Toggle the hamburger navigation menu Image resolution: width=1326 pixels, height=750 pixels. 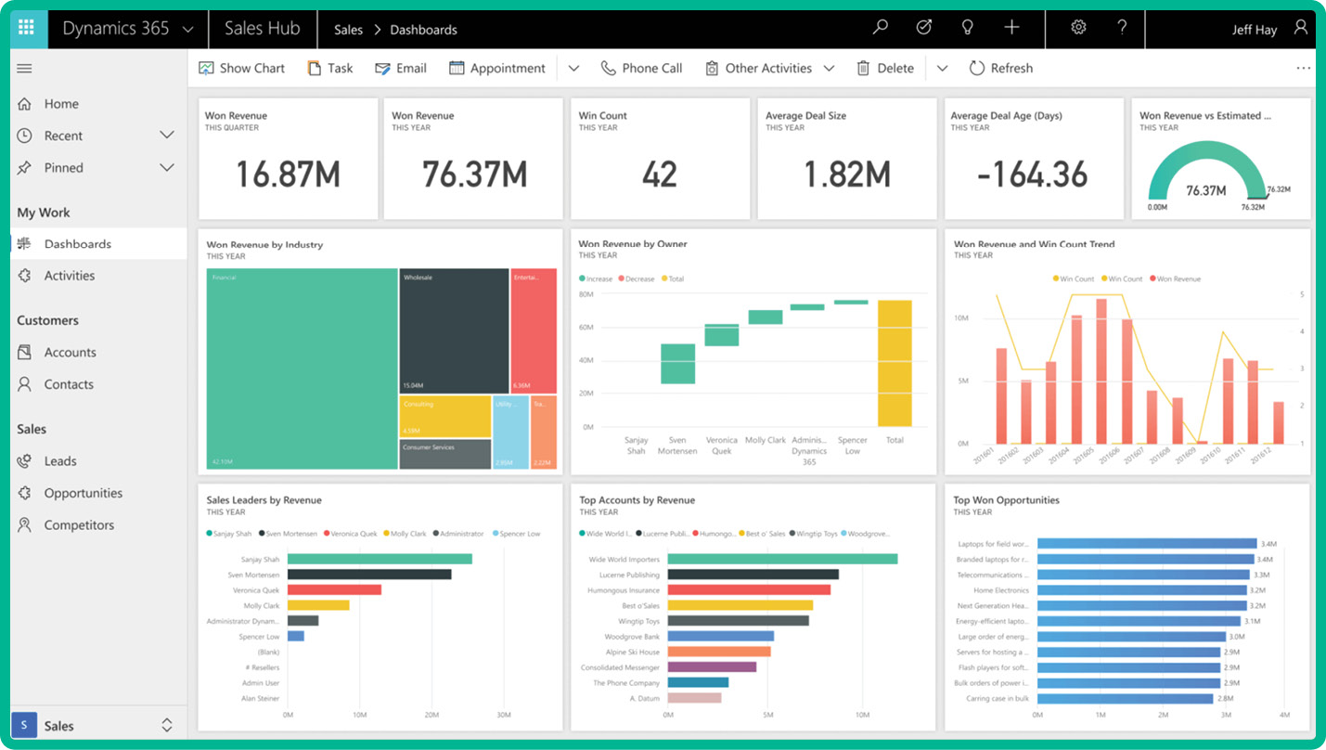tap(25, 69)
